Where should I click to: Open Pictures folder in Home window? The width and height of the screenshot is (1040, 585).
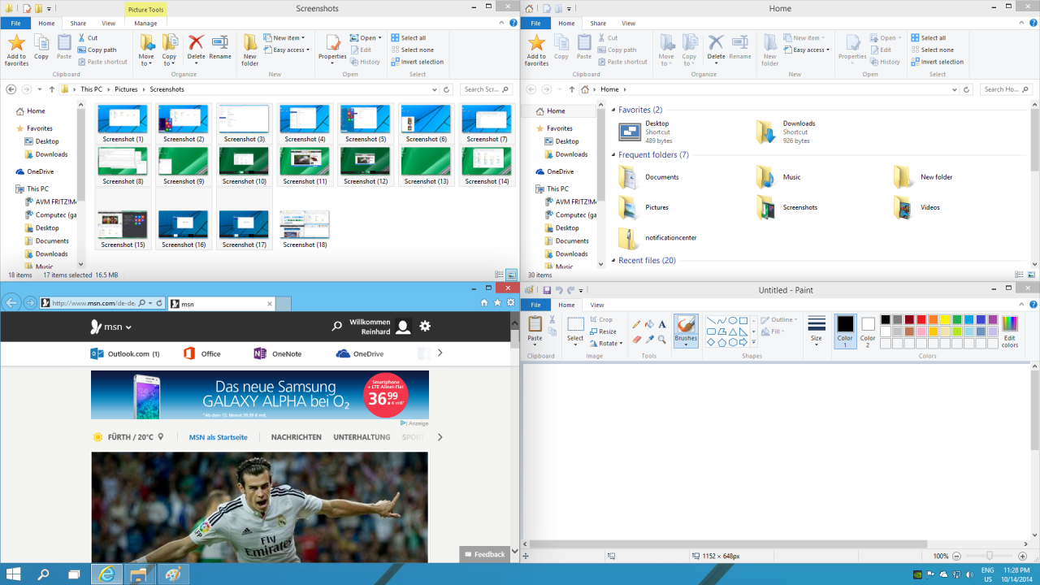click(643, 207)
